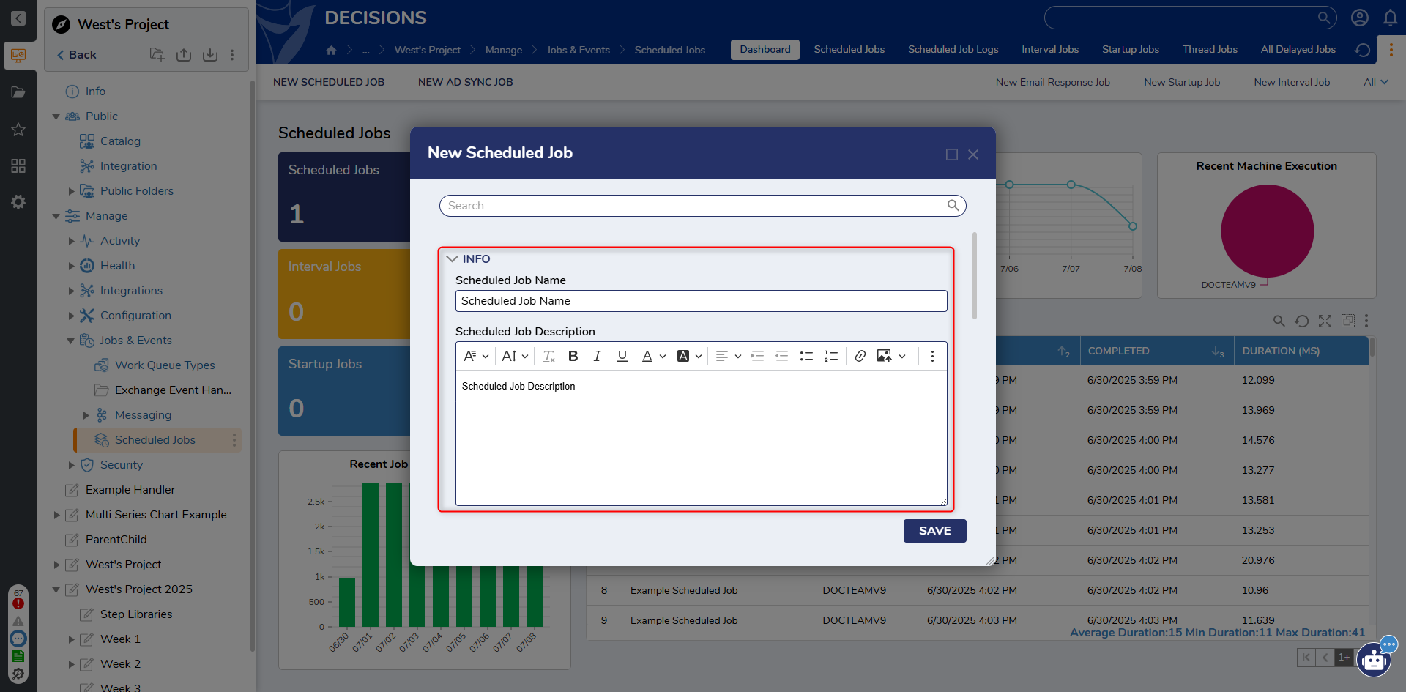Go Back in the project panel
This screenshot has height=692, width=1406.
76,55
